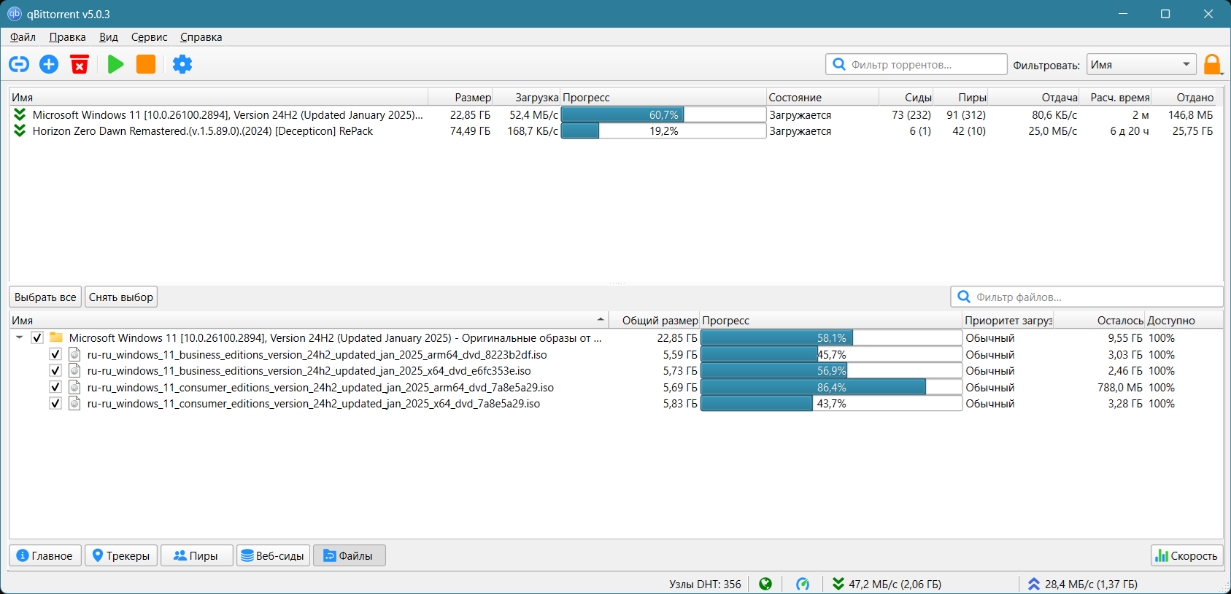Image resolution: width=1231 pixels, height=594 pixels.
Task: Toggle checkbox for Windows 11 root folder
Action: pos(37,338)
